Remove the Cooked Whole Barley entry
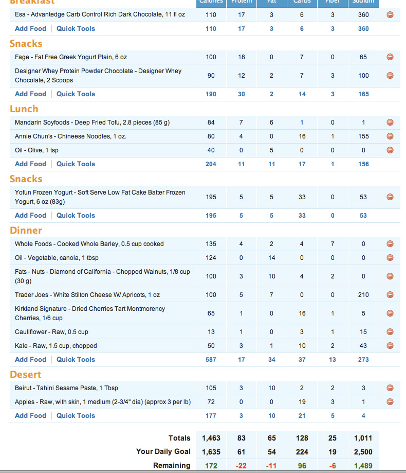Viewport: 406px width, 473px height. (x=390, y=243)
